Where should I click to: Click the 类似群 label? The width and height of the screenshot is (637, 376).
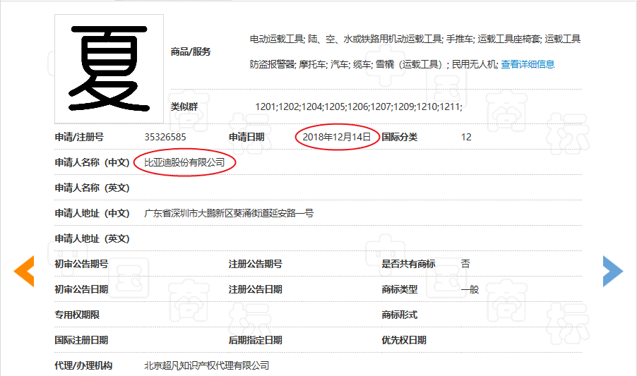(184, 107)
